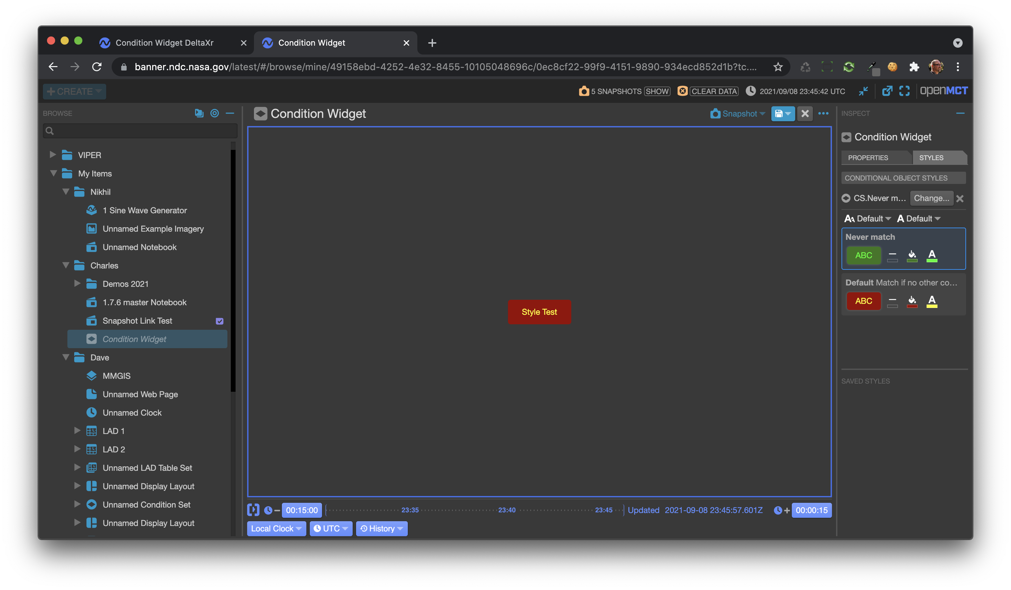Toggle fixed timespan mode at bottom left
The height and width of the screenshot is (590, 1011).
click(253, 510)
